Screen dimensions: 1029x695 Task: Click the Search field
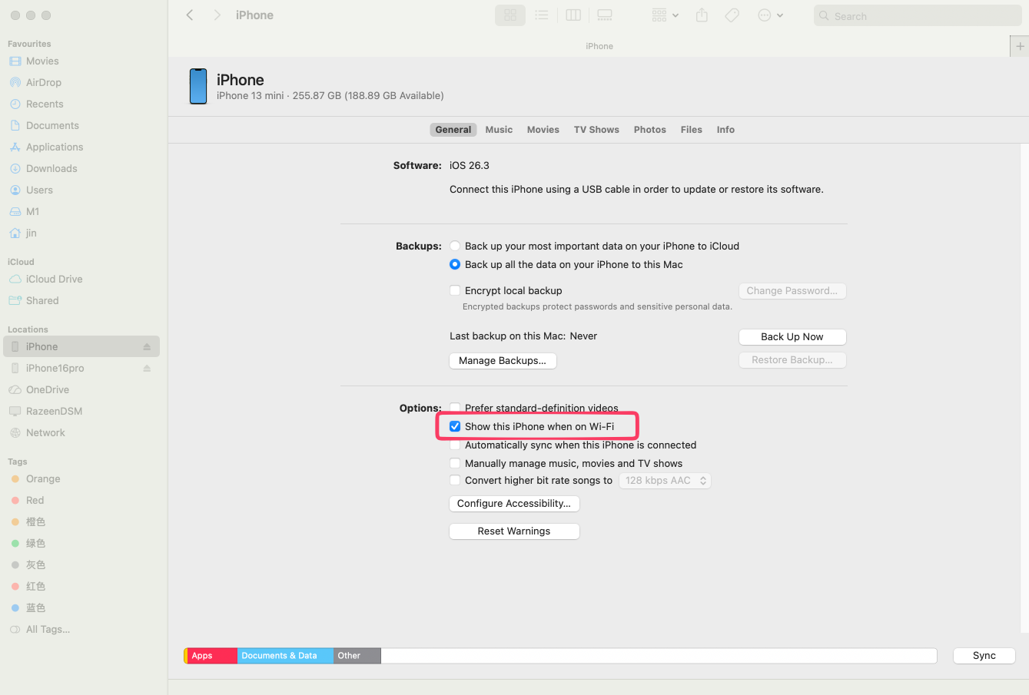point(918,16)
